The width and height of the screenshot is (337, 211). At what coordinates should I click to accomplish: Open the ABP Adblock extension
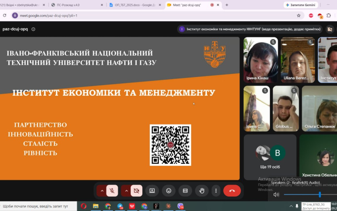[x=311, y=16]
